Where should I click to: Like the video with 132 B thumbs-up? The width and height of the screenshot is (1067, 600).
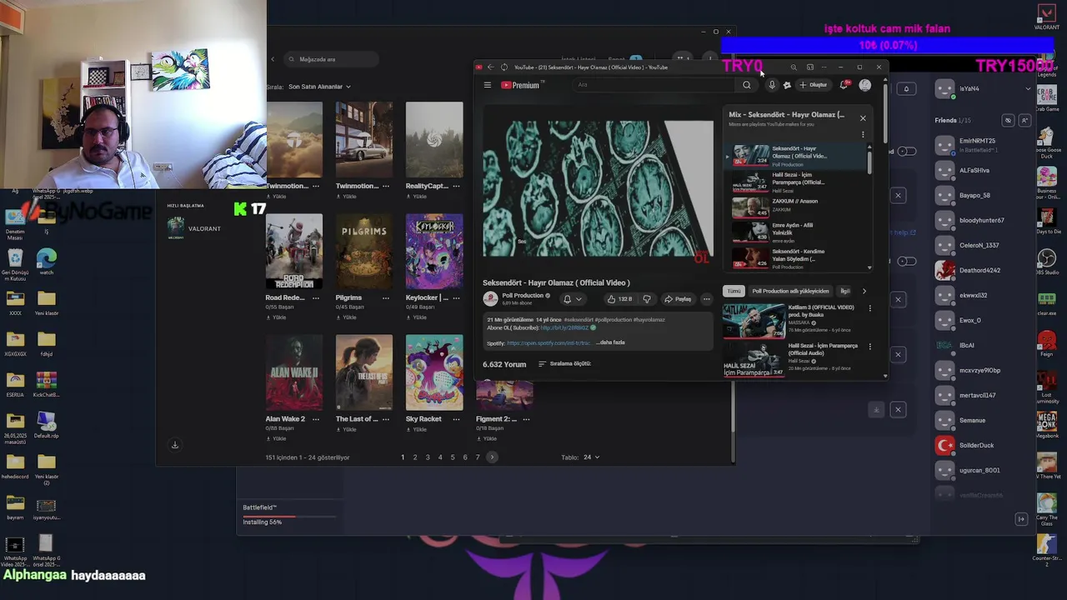tap(619, 299)
